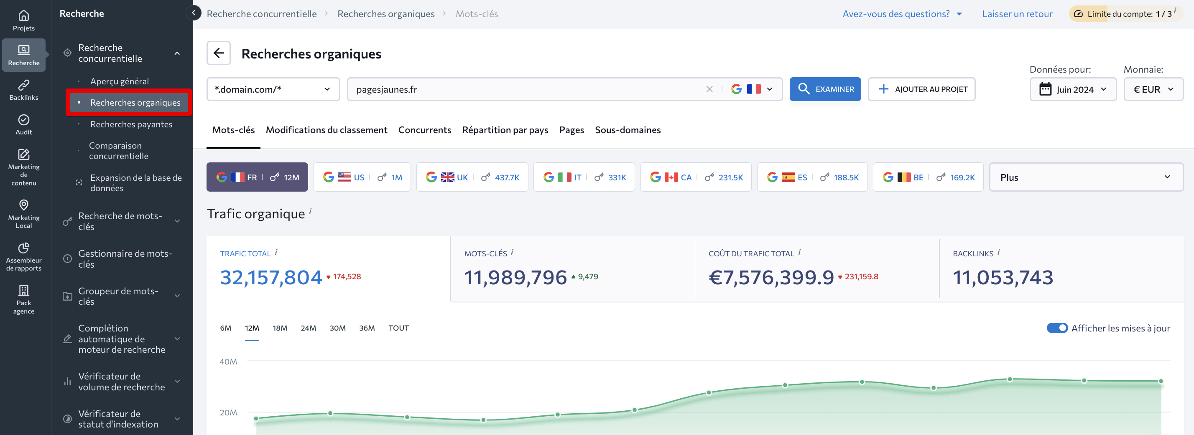Image resolution: width=1194 pixels, height=435 pixels.
Task: Click the info icon beside TRAFIC TOTAL
Action: (276, 252)
